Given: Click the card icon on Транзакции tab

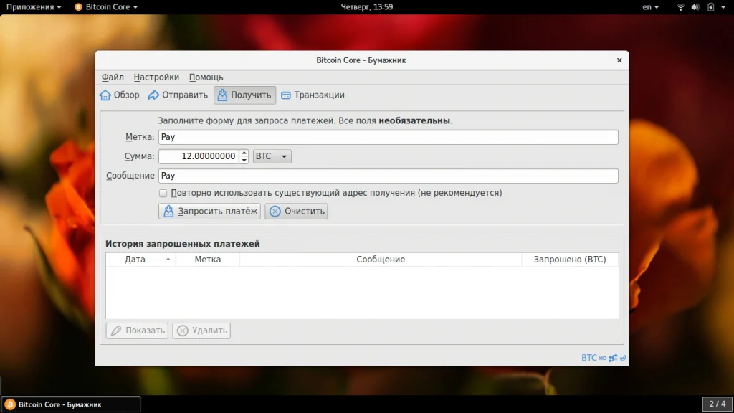Looking at the screenshot, I should 285,95.
